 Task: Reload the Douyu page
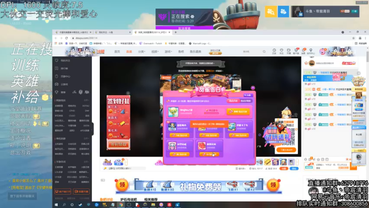66,38
